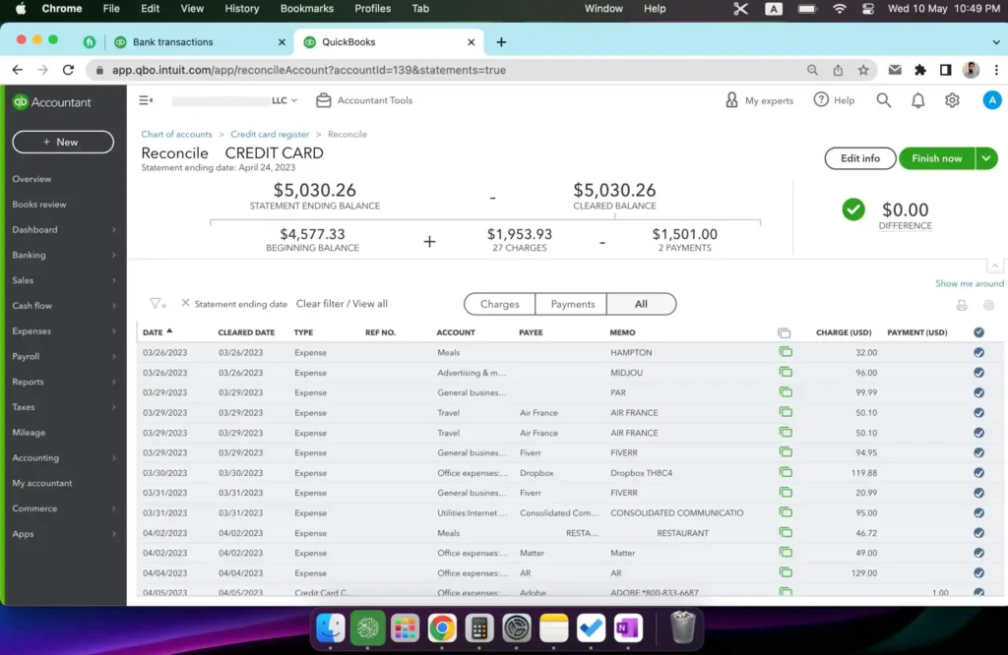The image size is (1008, 655).
Task: Sort by the DATE column header
Action: [157, 332]
